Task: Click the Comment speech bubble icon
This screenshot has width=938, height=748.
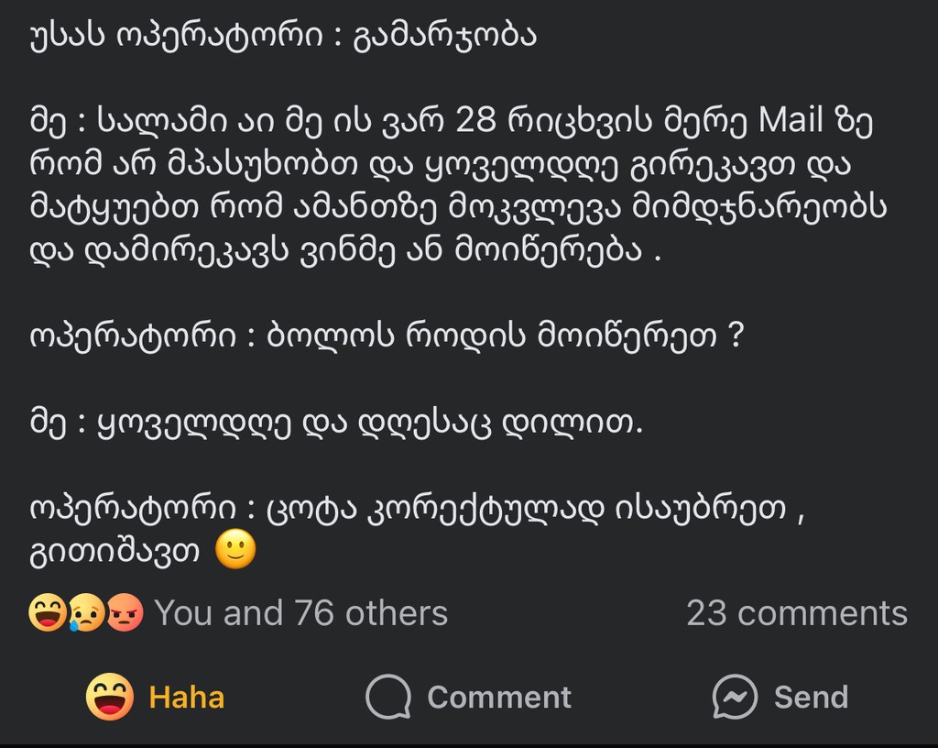Action: pos(388,698)
